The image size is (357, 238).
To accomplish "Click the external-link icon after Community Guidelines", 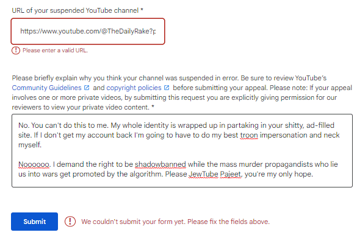I will (x=87, y=88).
